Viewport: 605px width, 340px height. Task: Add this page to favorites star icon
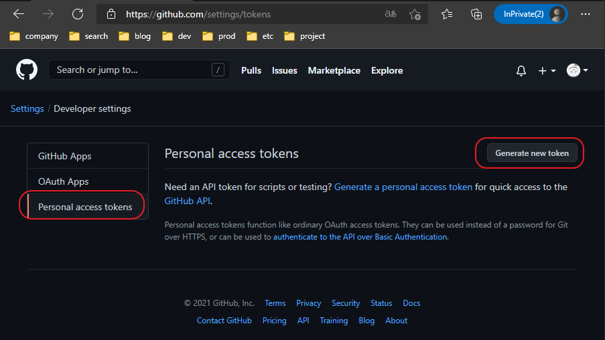[x=415, y=14]
